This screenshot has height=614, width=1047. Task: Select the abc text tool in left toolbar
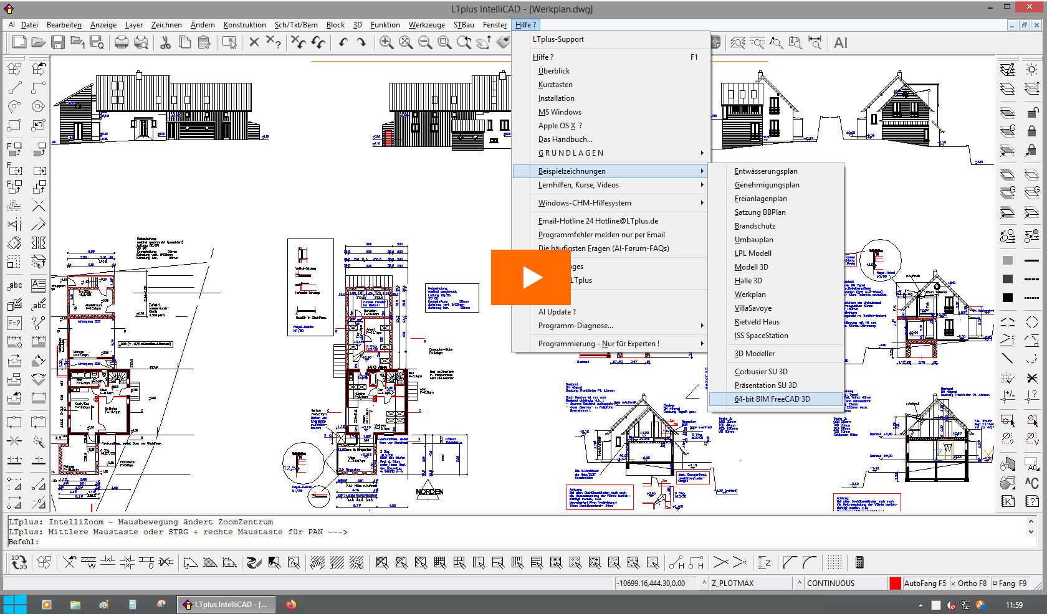[x=14, y=285]
